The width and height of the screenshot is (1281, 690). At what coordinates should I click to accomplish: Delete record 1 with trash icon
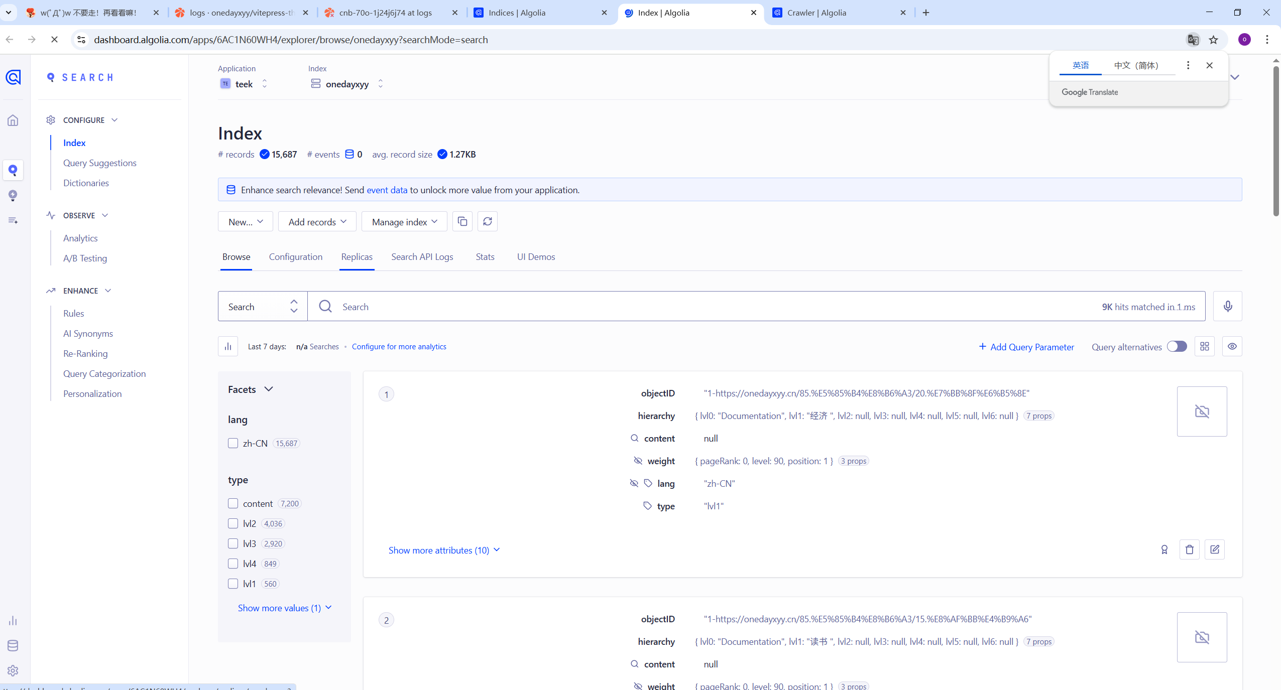point(1189,549)
